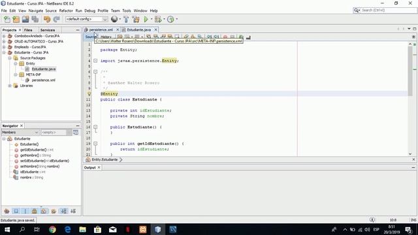The image size is (418, 235).
Task: Click the Redo toolbar icon
Action: coord(56,19)
